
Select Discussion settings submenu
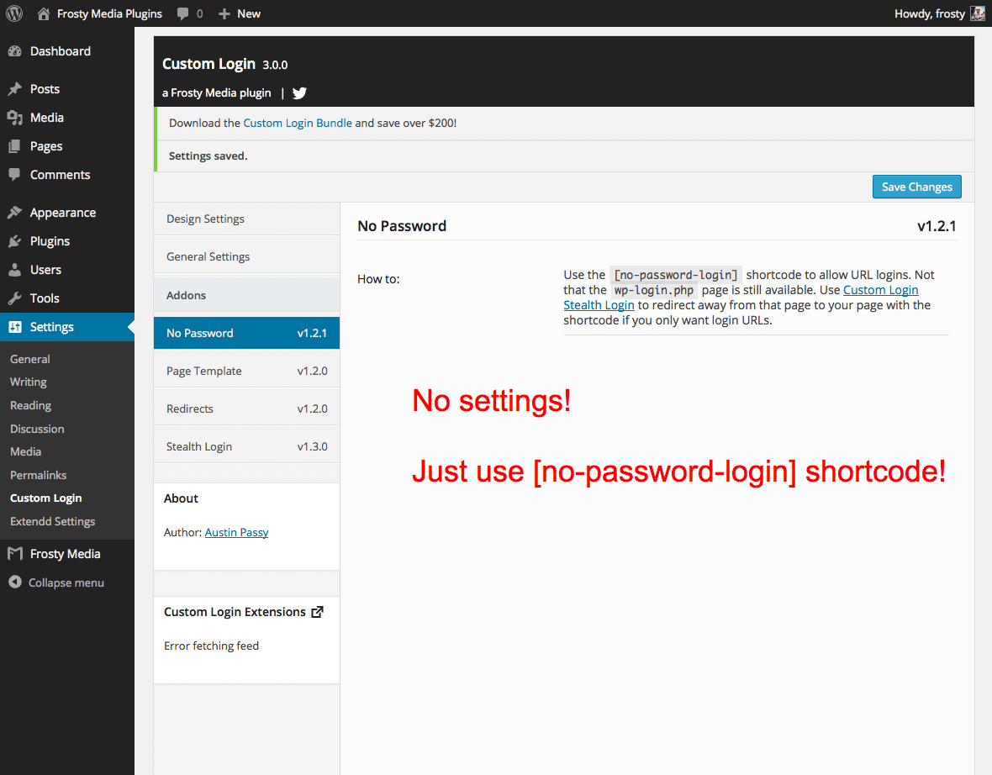(x=37, y=429)
